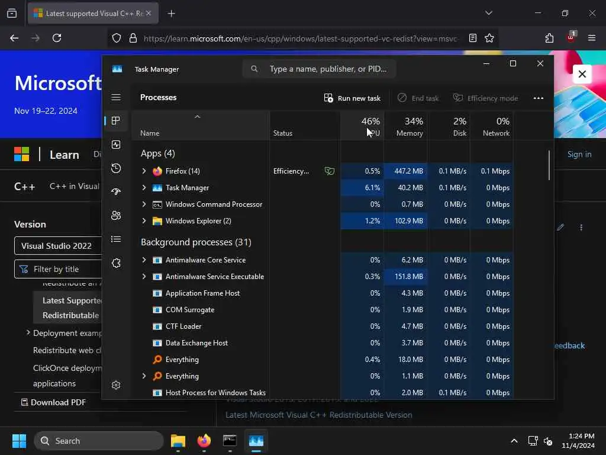The image size is (606, 455).
Task: Toggle Firefox reader view icon
Action: [473, 38]
